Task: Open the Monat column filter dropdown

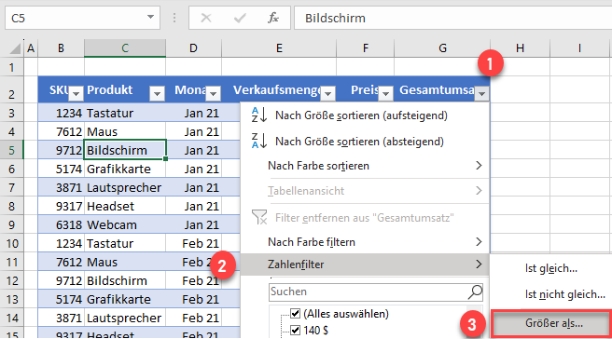Action: coord(213,93)
